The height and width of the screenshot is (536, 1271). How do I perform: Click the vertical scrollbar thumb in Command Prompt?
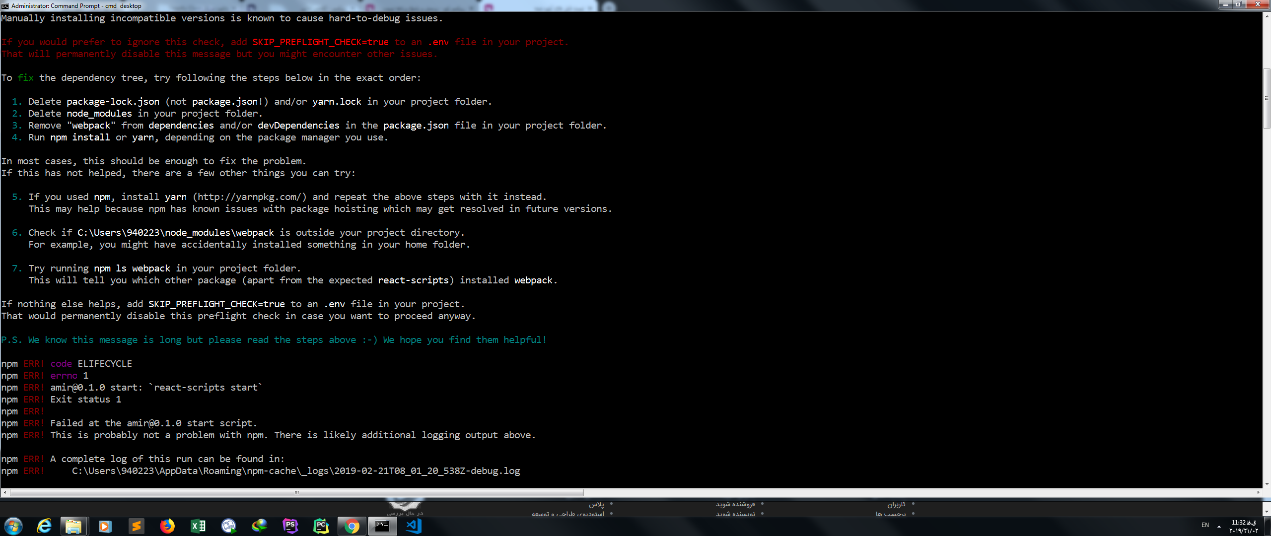coord(1267,98)
